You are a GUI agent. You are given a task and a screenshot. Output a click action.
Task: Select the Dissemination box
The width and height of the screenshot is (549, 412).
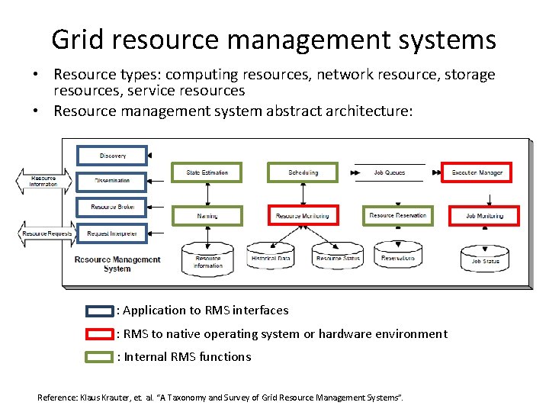[x=111, y=182]
